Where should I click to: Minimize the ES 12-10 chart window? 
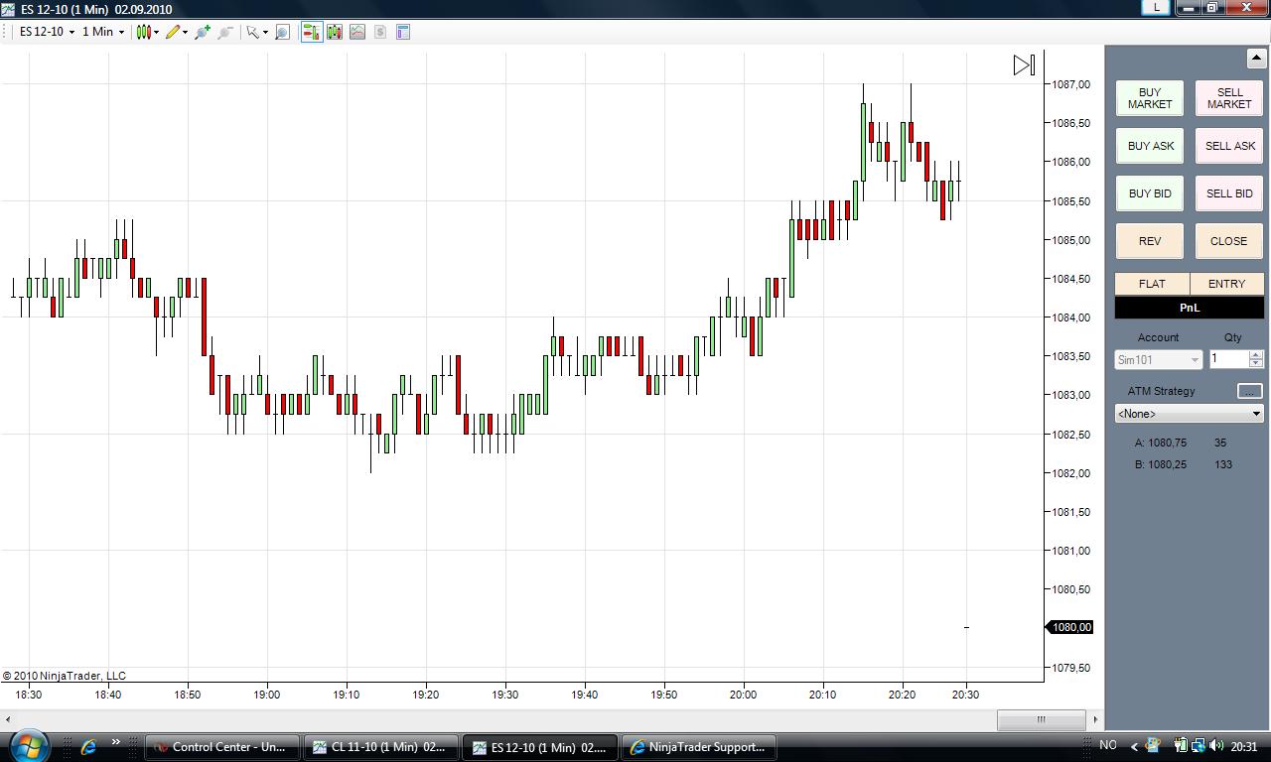[x=1190, y=8]
